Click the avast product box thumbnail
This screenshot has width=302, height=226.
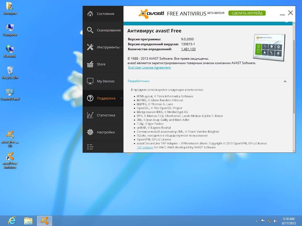[x=269, y=47]
